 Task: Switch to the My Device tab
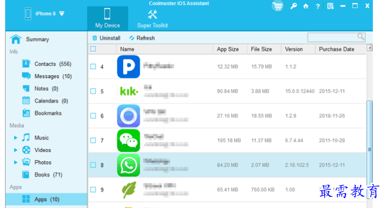pos(107,19)
